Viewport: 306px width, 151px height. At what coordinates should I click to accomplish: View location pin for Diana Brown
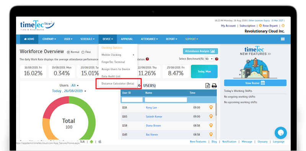coord(211,125)
